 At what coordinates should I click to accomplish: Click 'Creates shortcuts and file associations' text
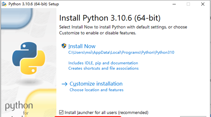[103, 68]
